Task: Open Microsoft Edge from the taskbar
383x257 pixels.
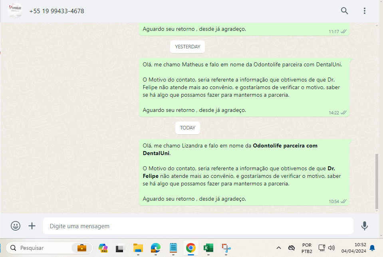Action: tap(156, 248)
